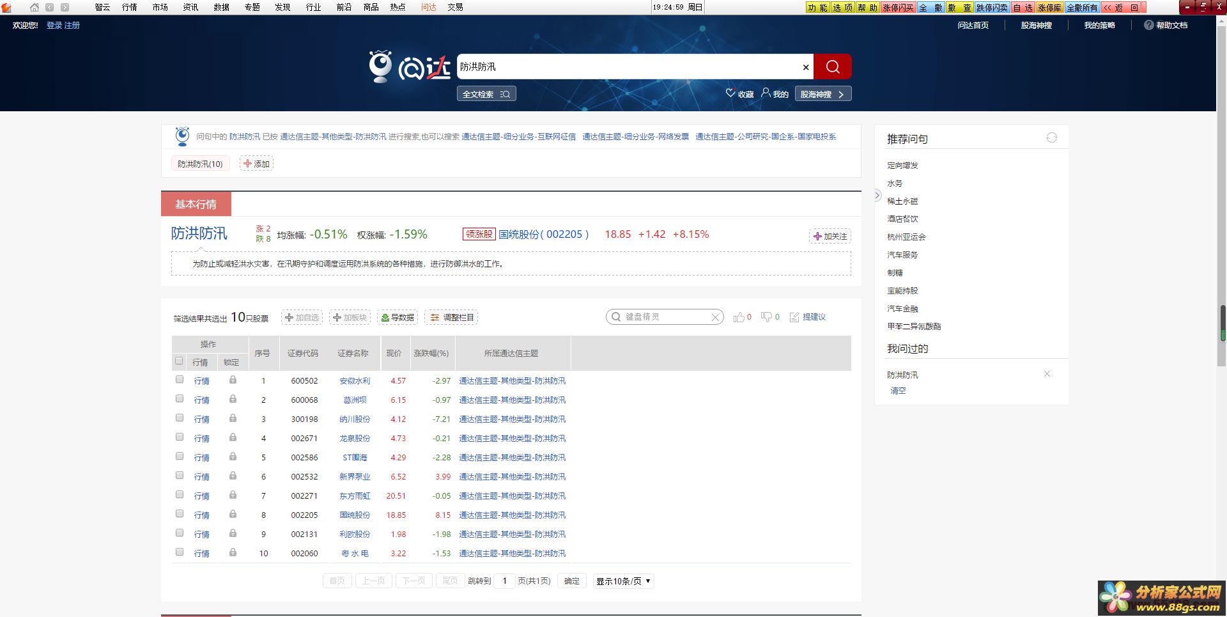
Task: Click the thumbs-up icon
Action: tap(739, 317)
